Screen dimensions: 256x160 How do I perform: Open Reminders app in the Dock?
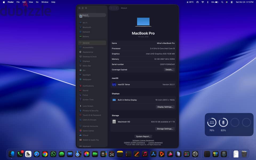(128, 154)
